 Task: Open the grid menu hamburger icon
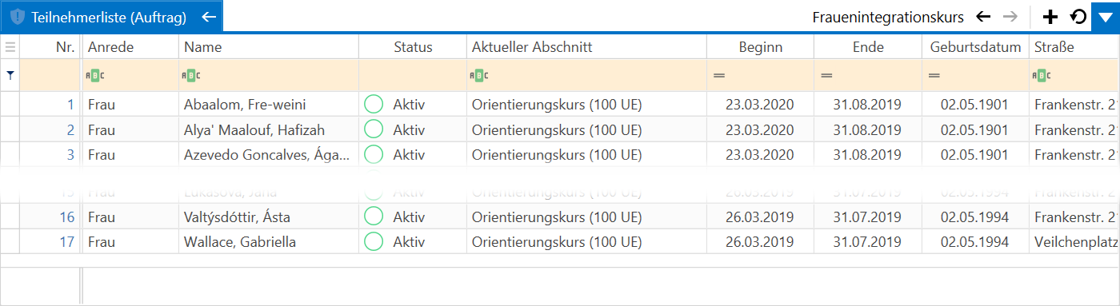pyautogui.click(x=10, y=47)
